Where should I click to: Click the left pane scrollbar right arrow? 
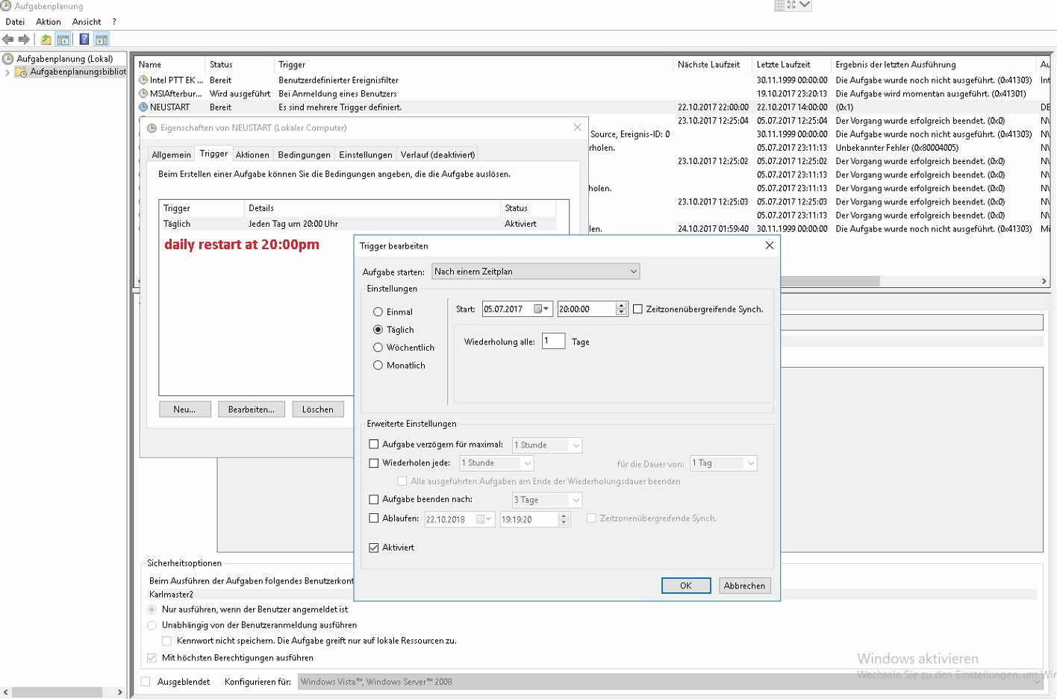(x=119, y=692)
